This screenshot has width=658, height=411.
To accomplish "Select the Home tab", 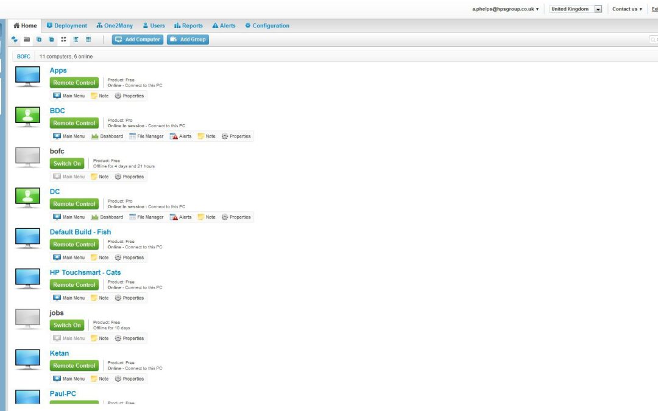I will 25,26.
